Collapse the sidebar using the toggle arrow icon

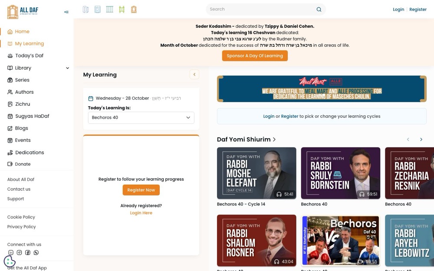point(66,12)
